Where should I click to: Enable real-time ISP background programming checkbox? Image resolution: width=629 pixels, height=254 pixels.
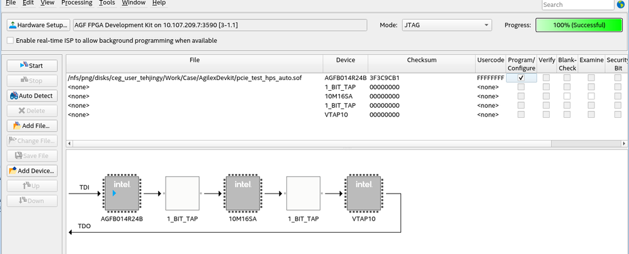pos(10,40)
